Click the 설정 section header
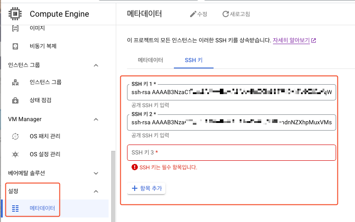This screenshot has width=355, height=222. (x=13, y=191)
